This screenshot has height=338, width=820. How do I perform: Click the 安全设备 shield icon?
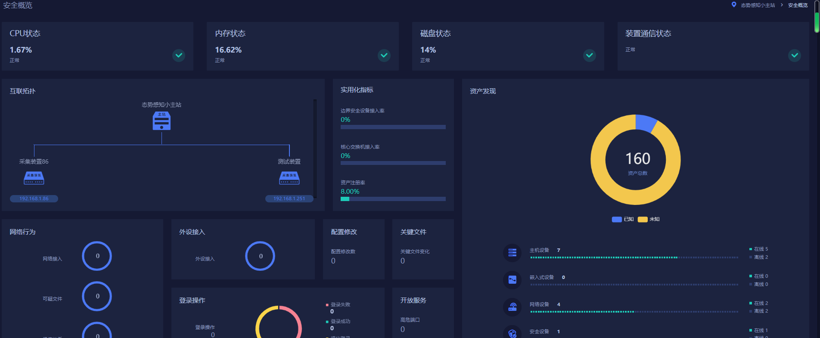click(x=512, y=333)
